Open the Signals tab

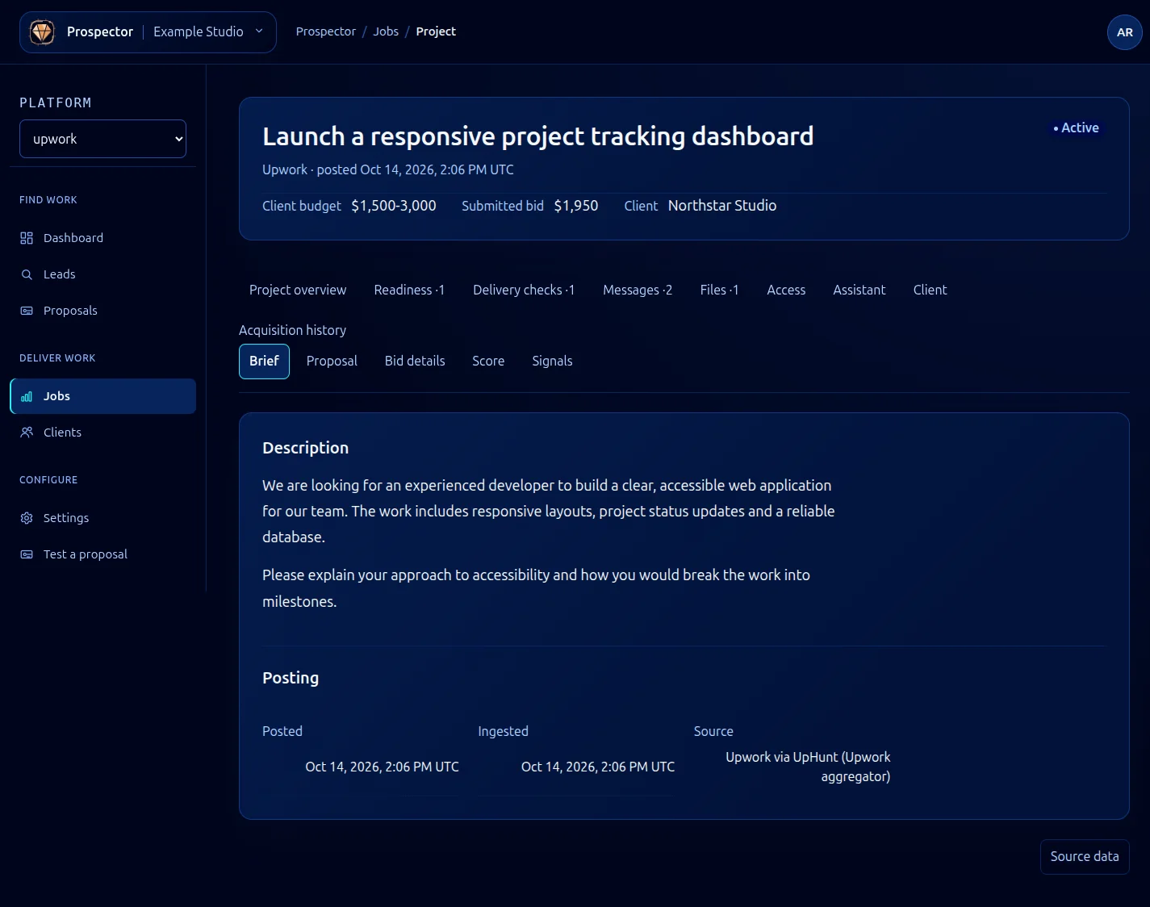coord(552,362)
